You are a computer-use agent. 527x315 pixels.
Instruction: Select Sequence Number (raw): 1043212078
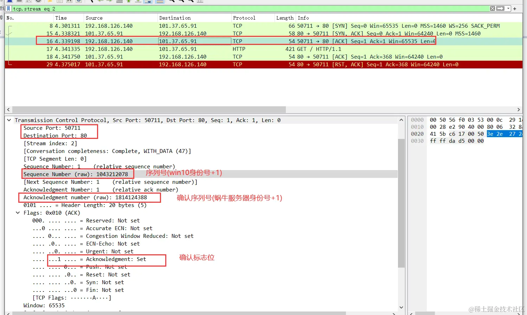[x=76, y=174]
